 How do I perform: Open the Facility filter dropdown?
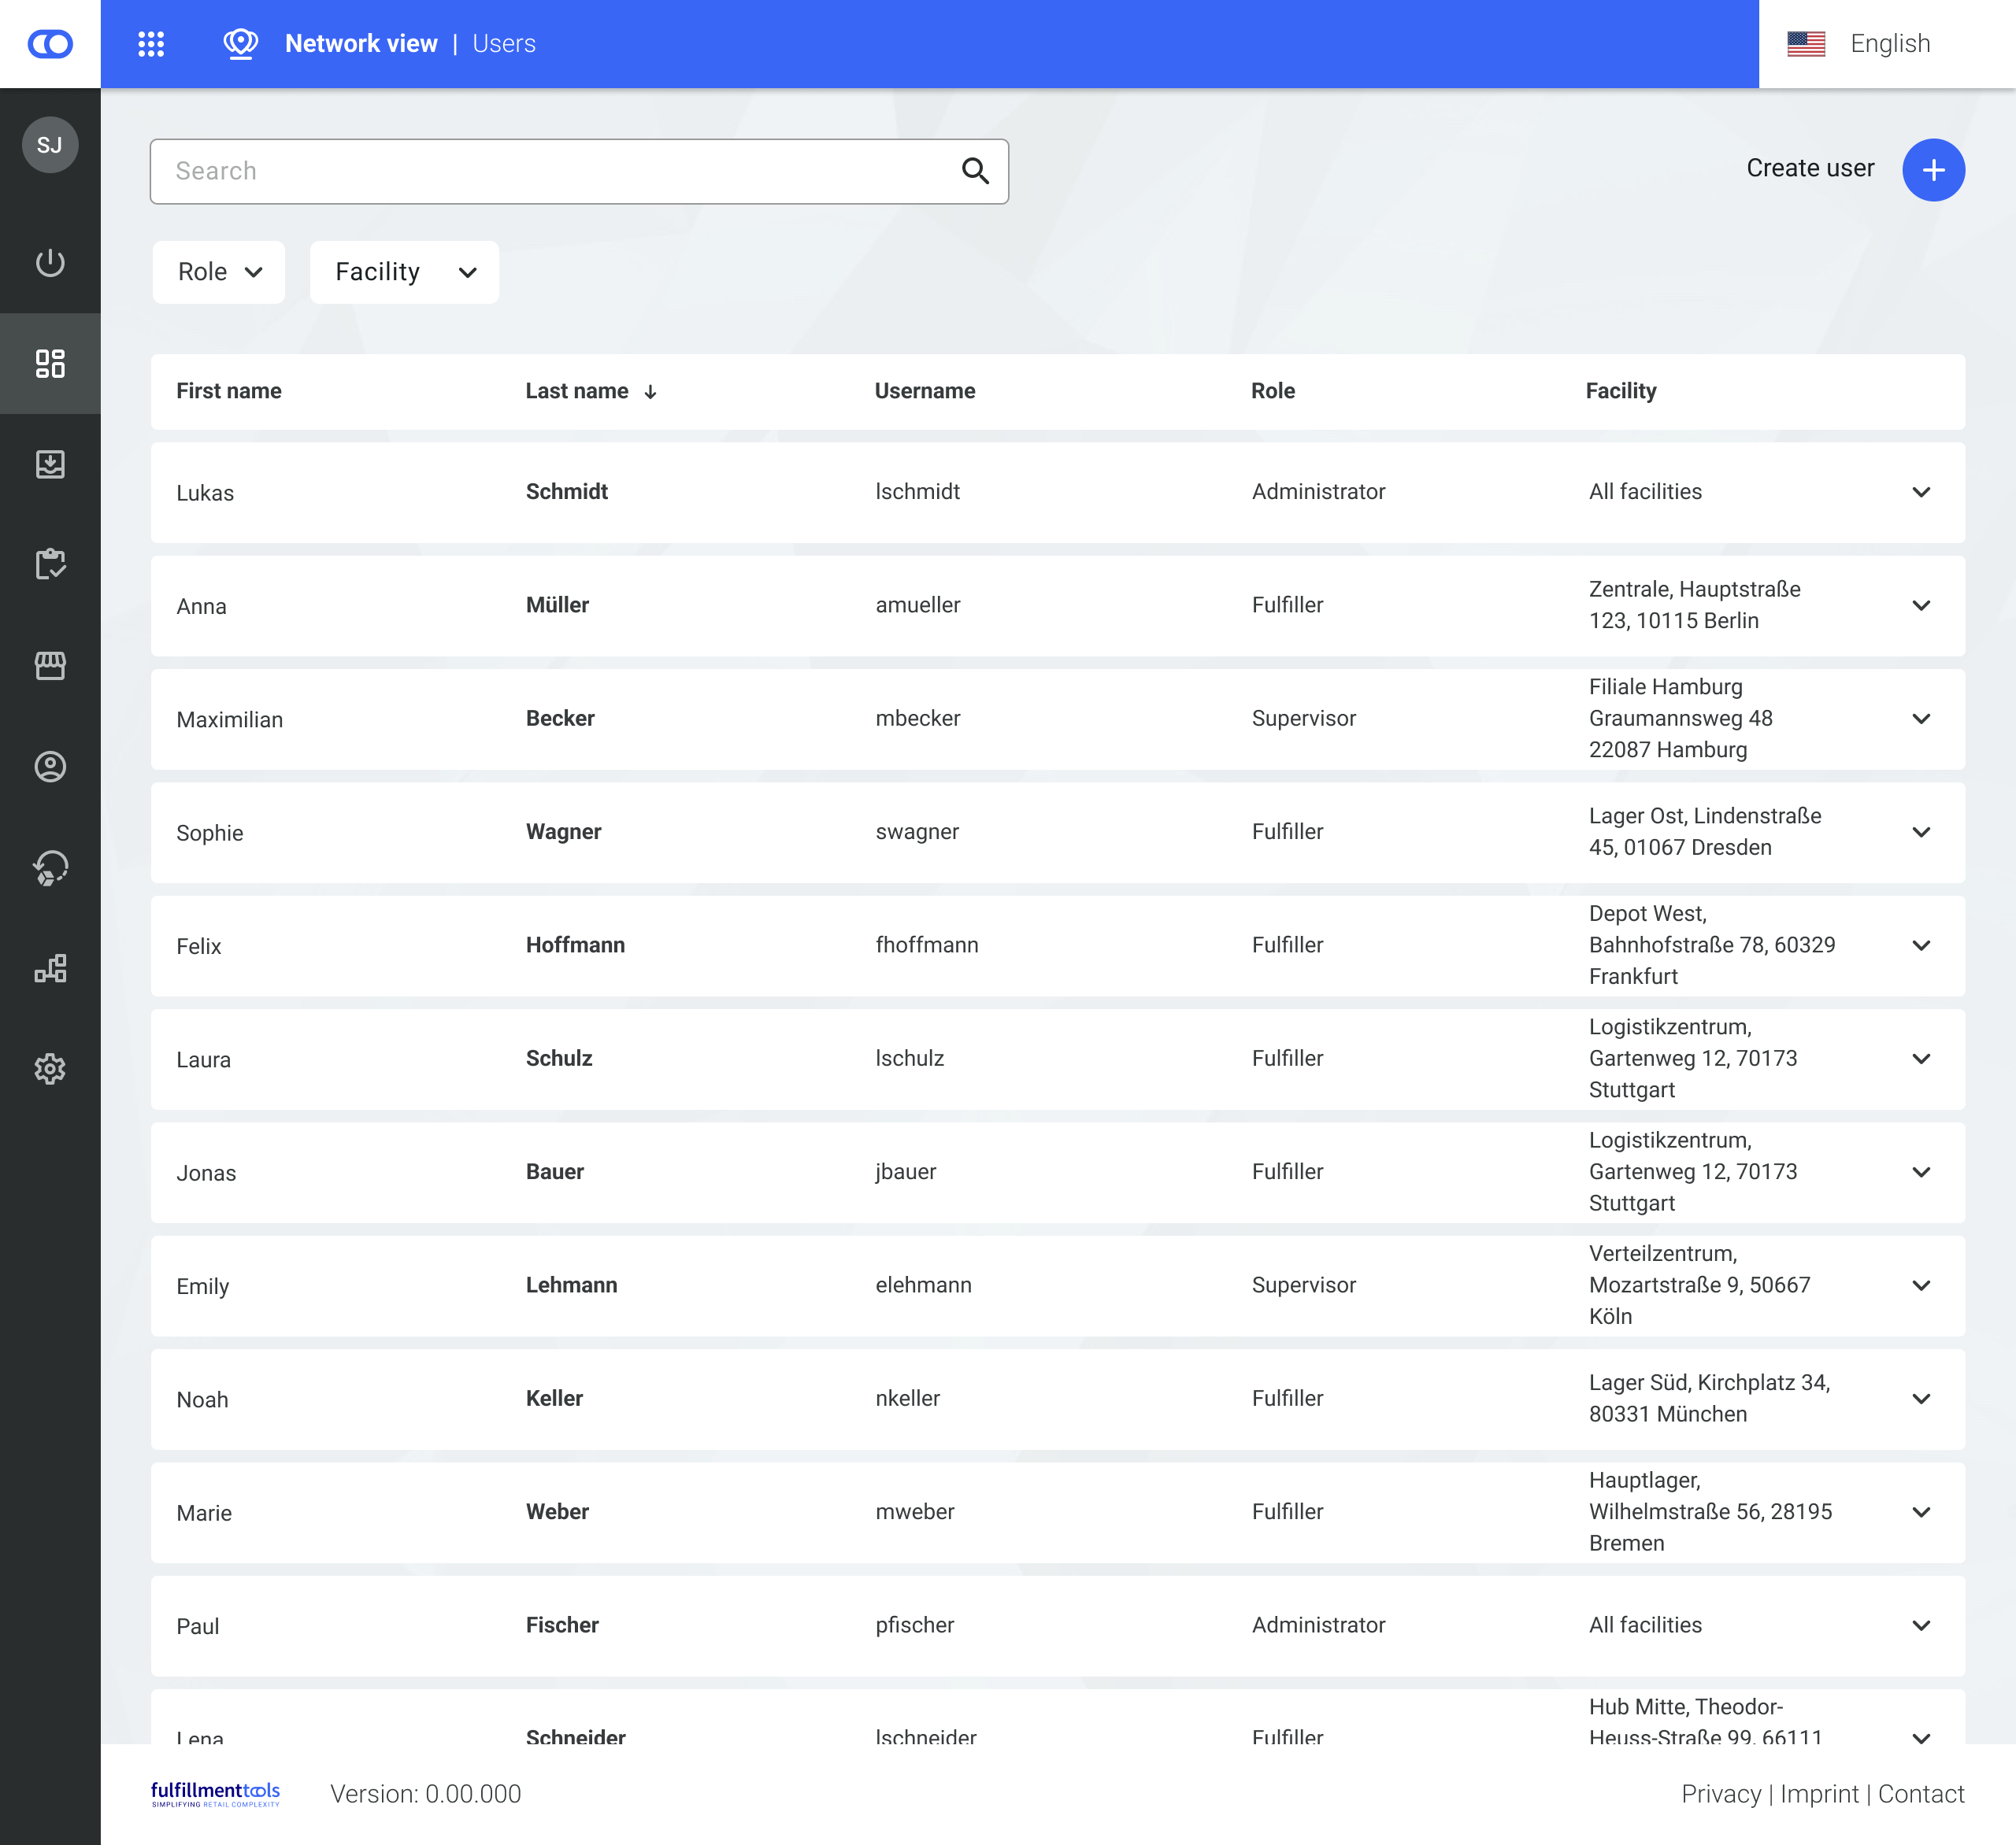404,272
